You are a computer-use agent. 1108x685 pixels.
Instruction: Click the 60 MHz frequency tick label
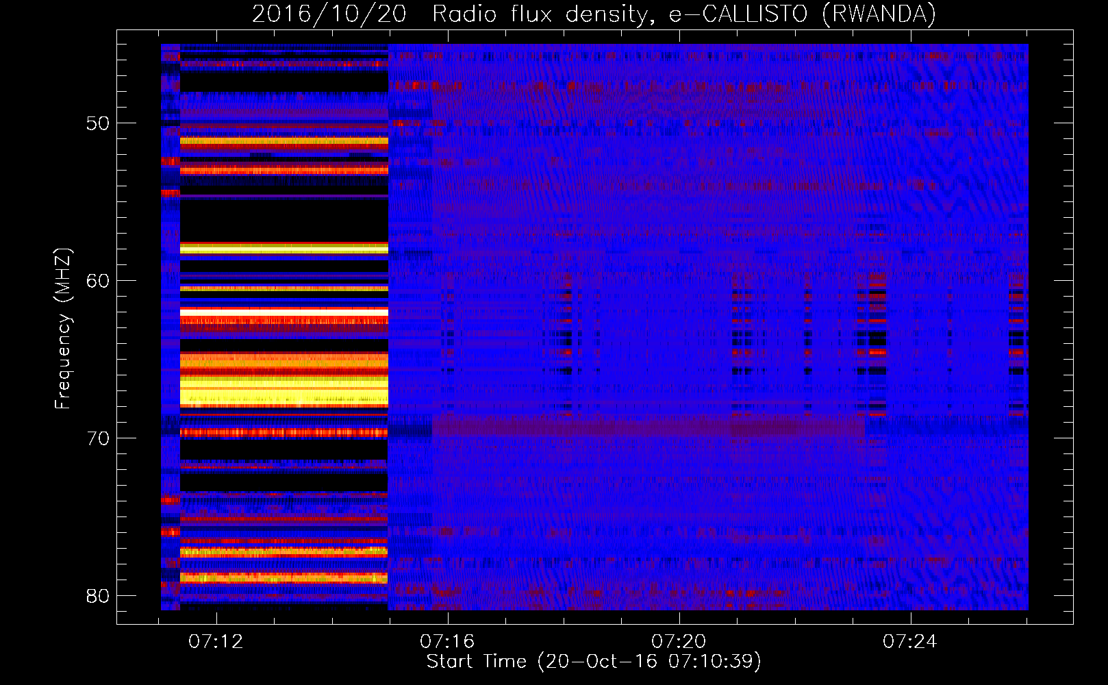click(x=98, y=281)
